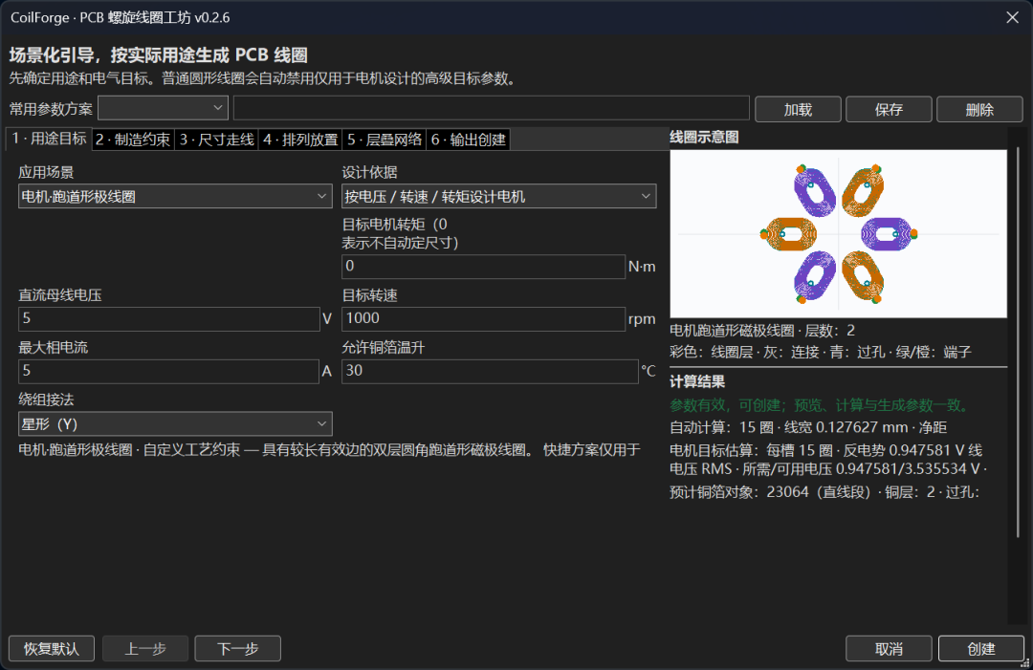Click the 创建 button
This screenshot has width=1033, height=670.
click(x=981, y=649)
